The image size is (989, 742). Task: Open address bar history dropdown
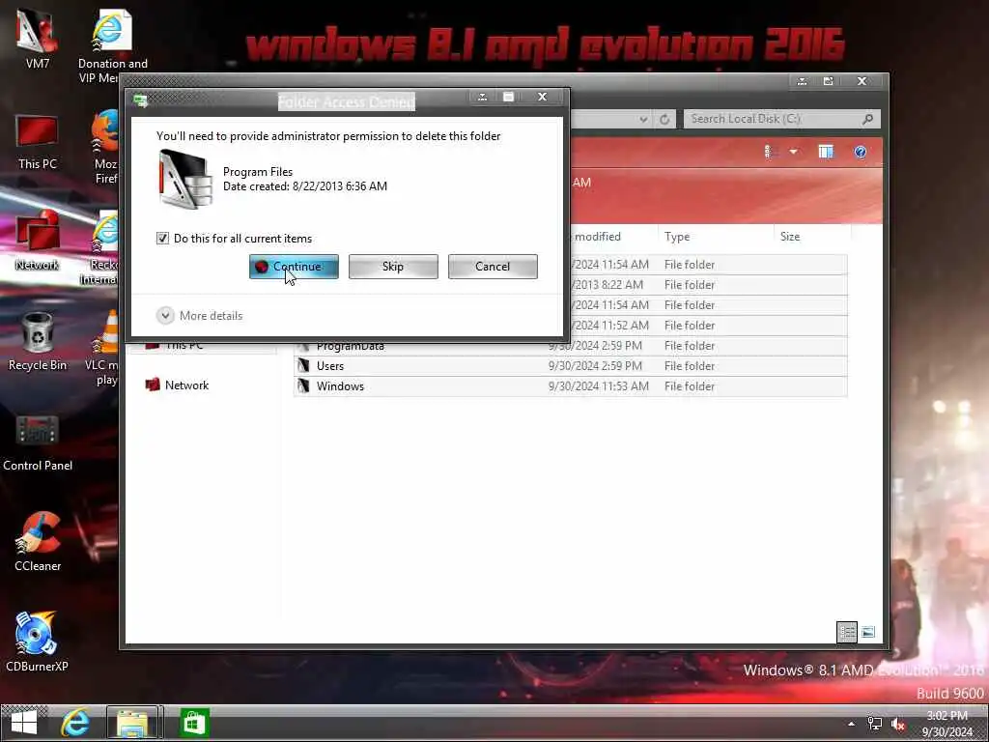click(643, 119)
